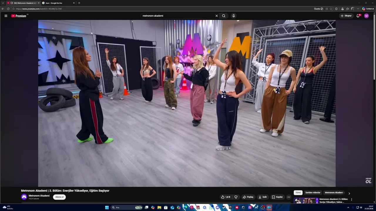The width and height of the screenshot is (376, 211).
Task: Bookmark this page with the star
Action: click(331, 9)
